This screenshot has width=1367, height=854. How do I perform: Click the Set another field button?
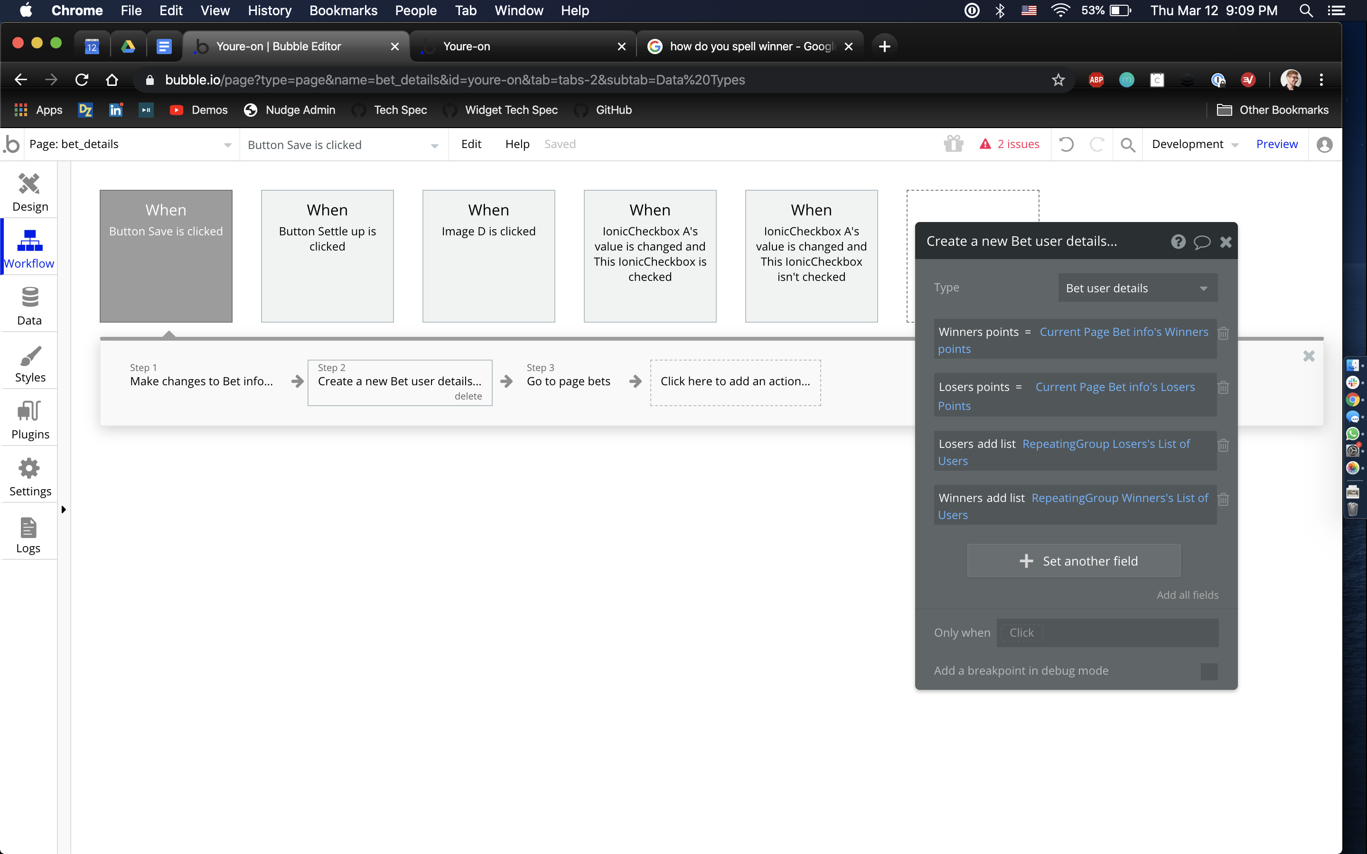(x=1074, y=560)
